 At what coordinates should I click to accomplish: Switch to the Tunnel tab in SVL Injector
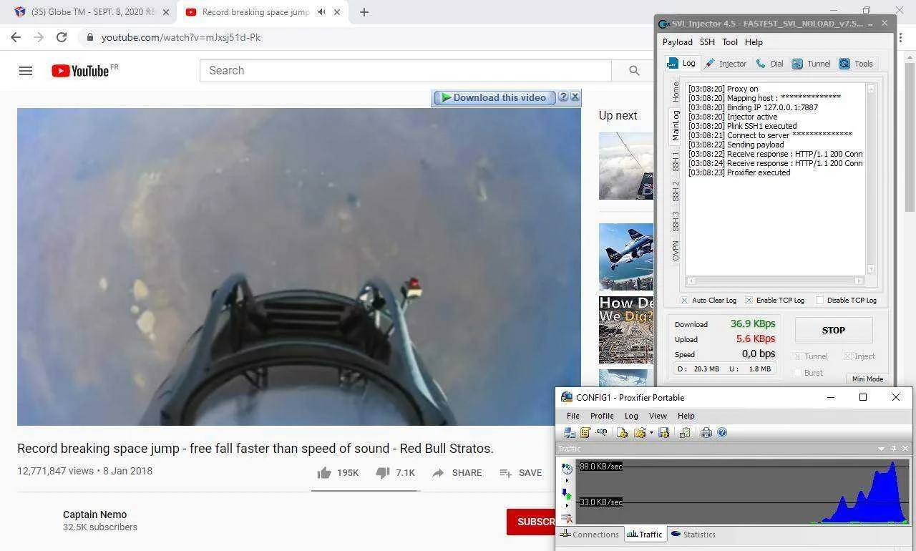coord(812,64)
